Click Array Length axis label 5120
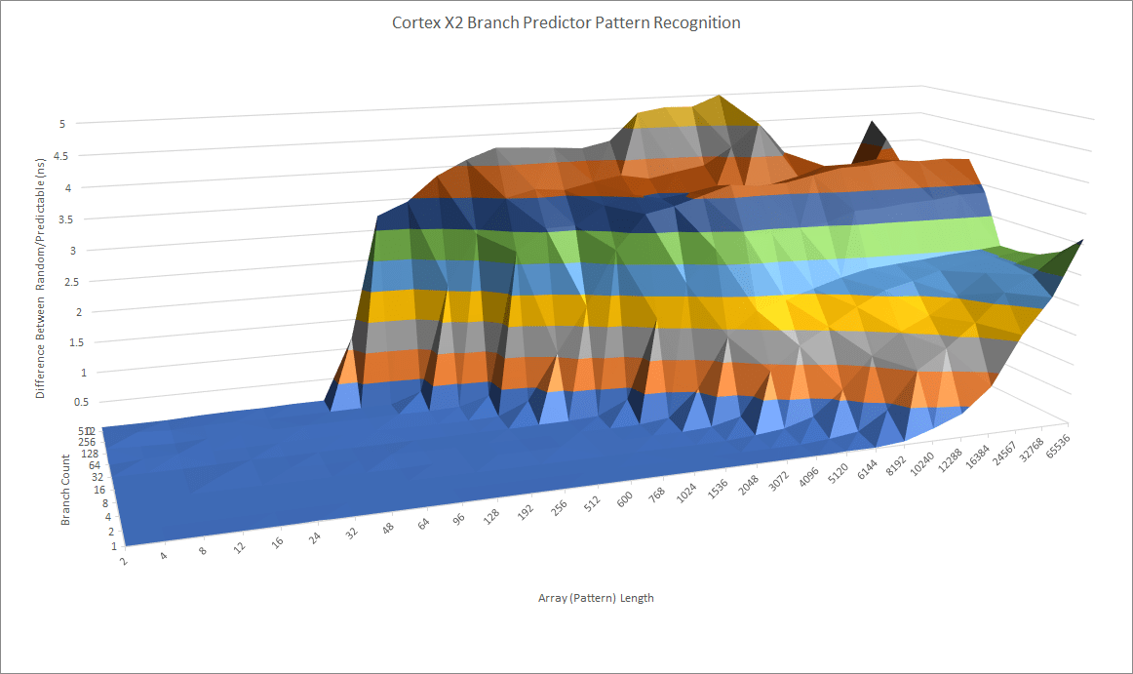This screenshot has width=1133, height=674. (839, 472)
